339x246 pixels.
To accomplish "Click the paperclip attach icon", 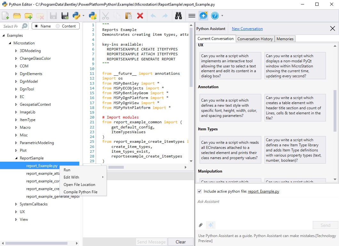I will pyautogui.click(x=201, y=225).
